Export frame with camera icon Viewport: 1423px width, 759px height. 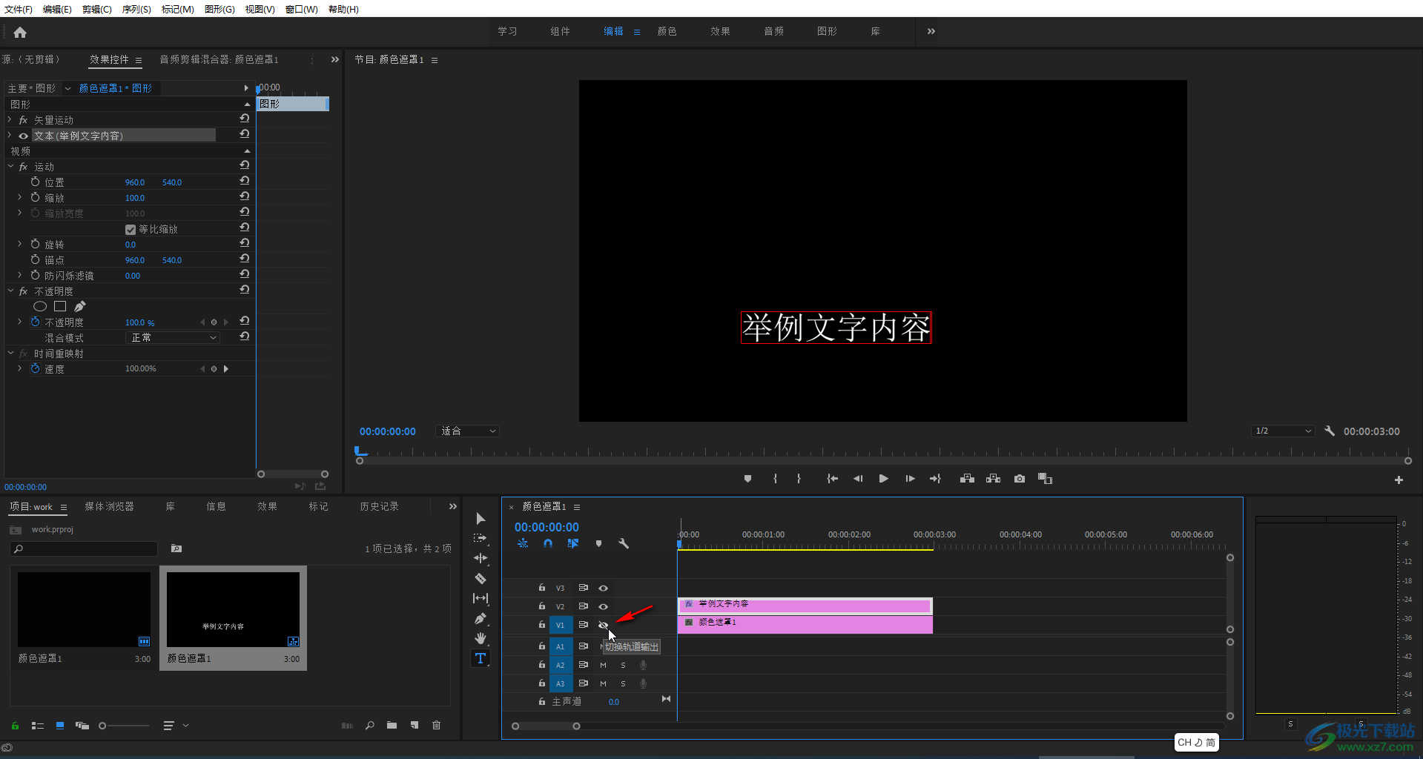coord(1020,479)
